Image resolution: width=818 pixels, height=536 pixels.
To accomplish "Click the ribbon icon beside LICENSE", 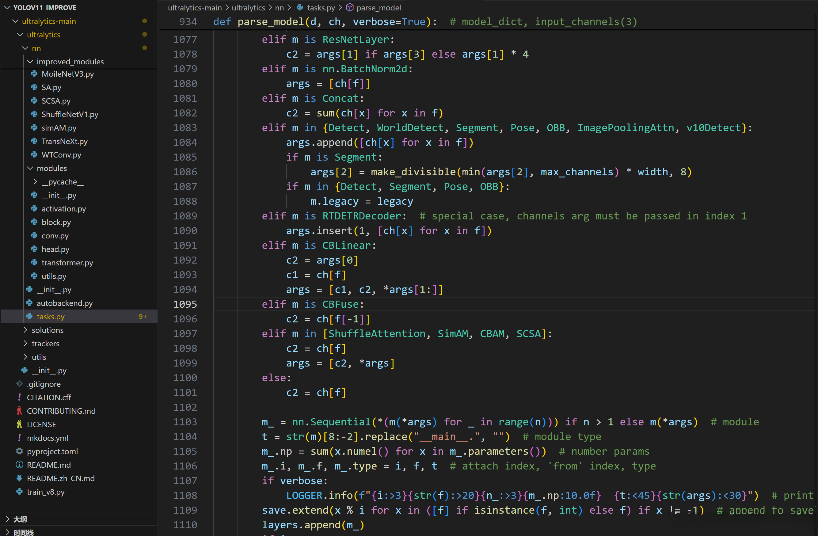I will click(x=20, y=424).
